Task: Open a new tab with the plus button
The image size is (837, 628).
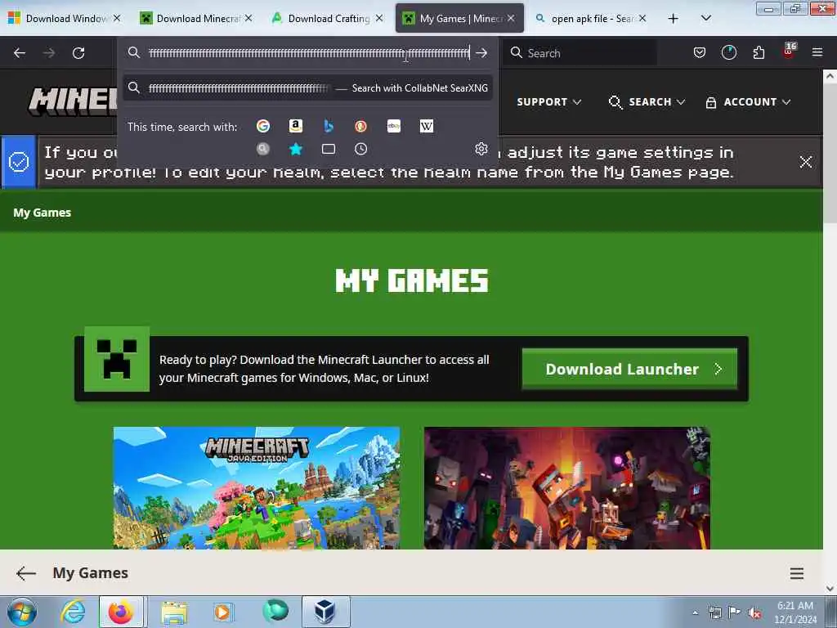Action: pyautogui.click(x=674, y=18)
